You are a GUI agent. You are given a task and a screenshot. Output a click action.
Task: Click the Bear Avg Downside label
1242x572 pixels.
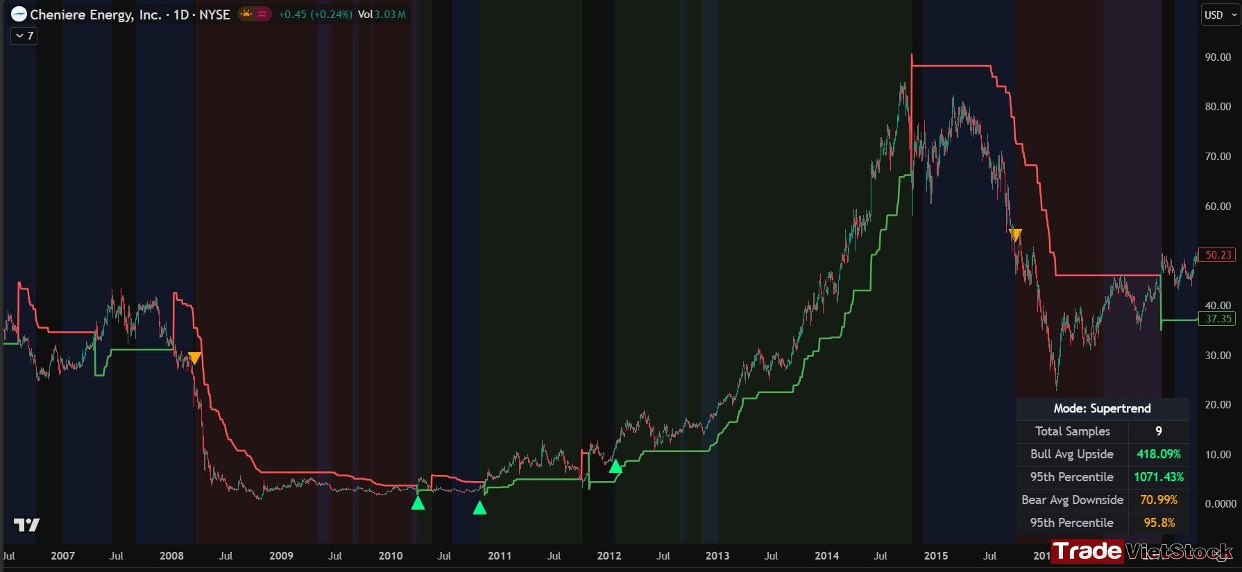pyautogui.click(x=1072, y=500)
